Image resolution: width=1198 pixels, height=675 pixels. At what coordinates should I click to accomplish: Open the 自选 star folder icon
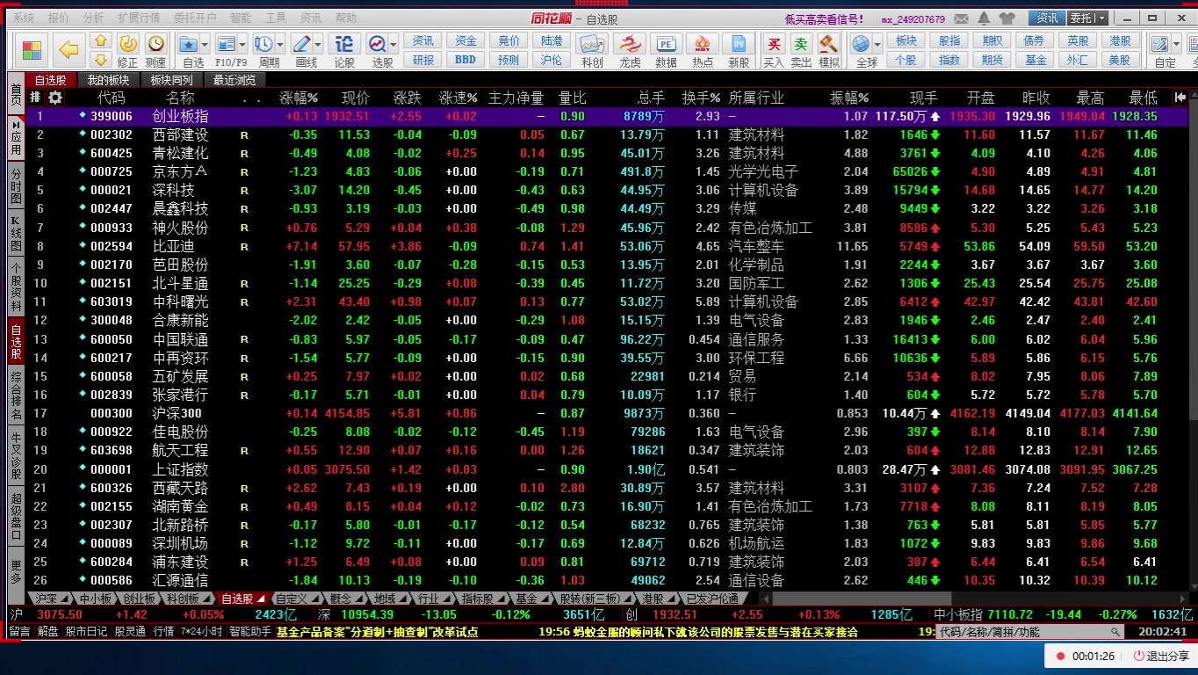coord(188,49)
